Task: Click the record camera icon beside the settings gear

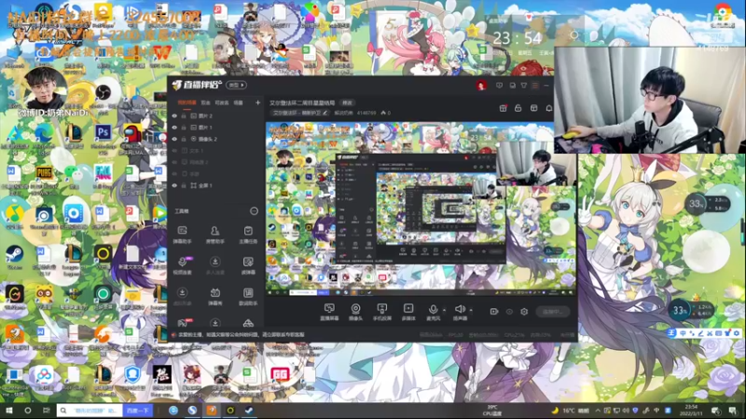Action: 494,312
